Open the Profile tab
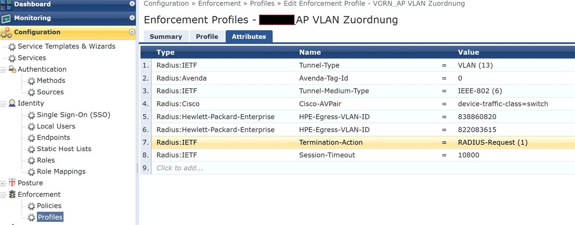 click(207, 36)
